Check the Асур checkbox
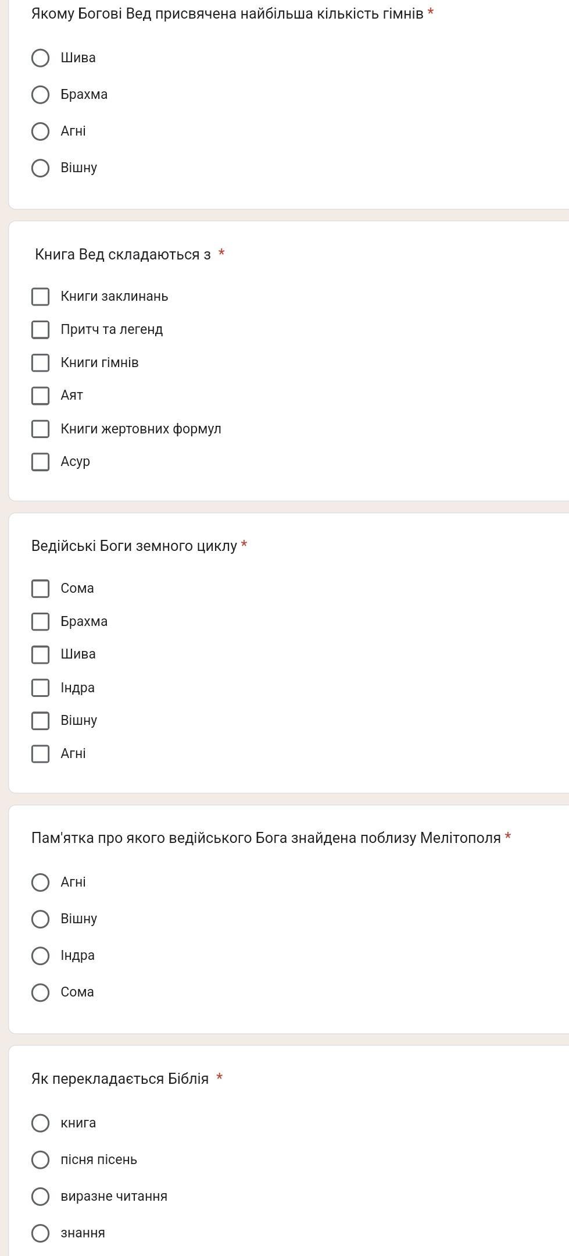569x1256 pixels. [40, 461]
